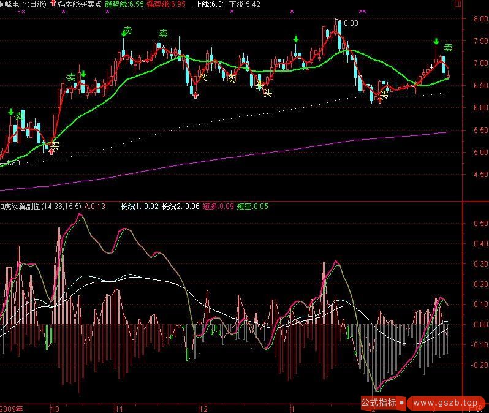Select the rightmost 卖 sell signal marker
This screenshot has width=489, height=413.
pos(448,48)
